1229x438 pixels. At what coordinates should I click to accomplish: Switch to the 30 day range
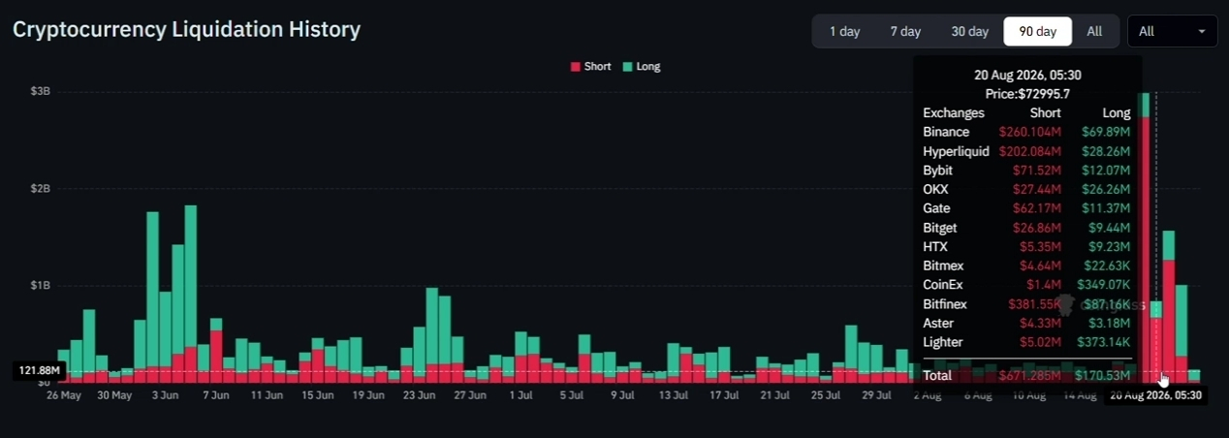[969, 31]
